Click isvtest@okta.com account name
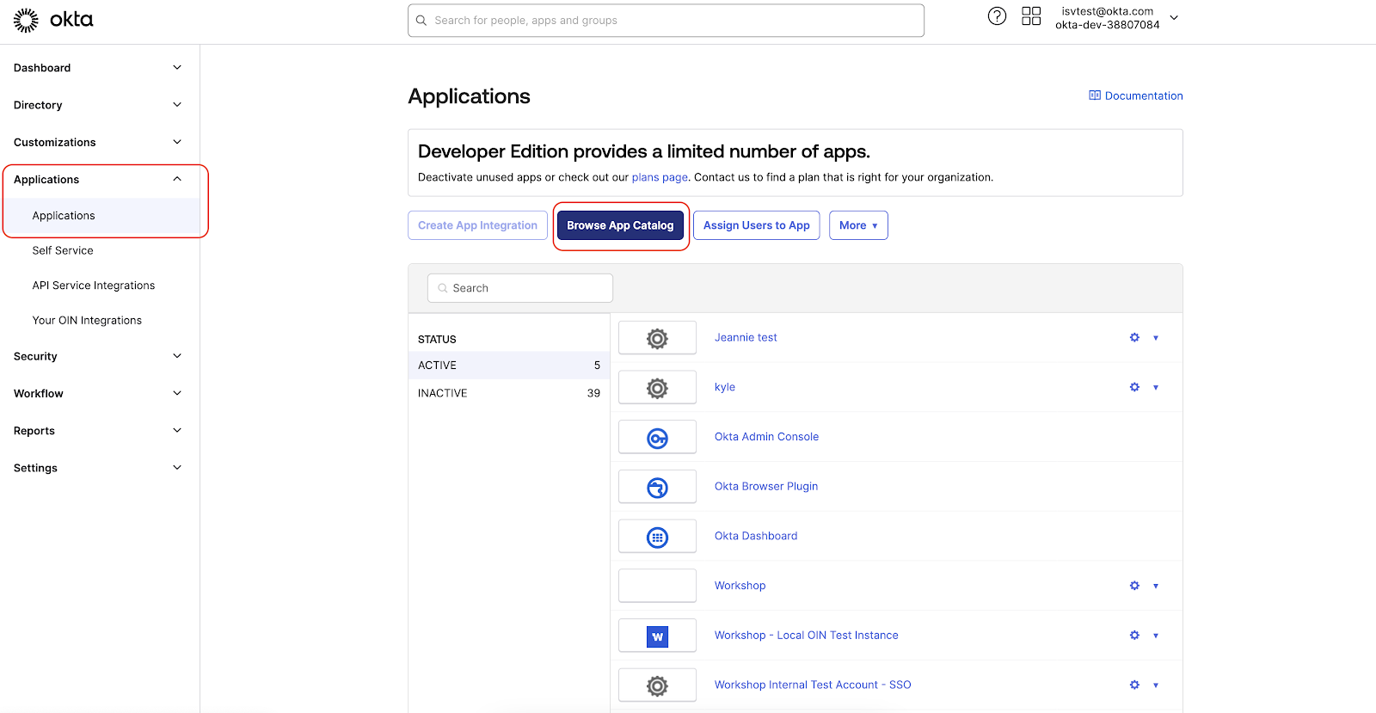This screenshot has height=713, width=1376. tap(1108, 11)
